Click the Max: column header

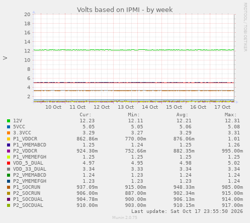point(230,115)
